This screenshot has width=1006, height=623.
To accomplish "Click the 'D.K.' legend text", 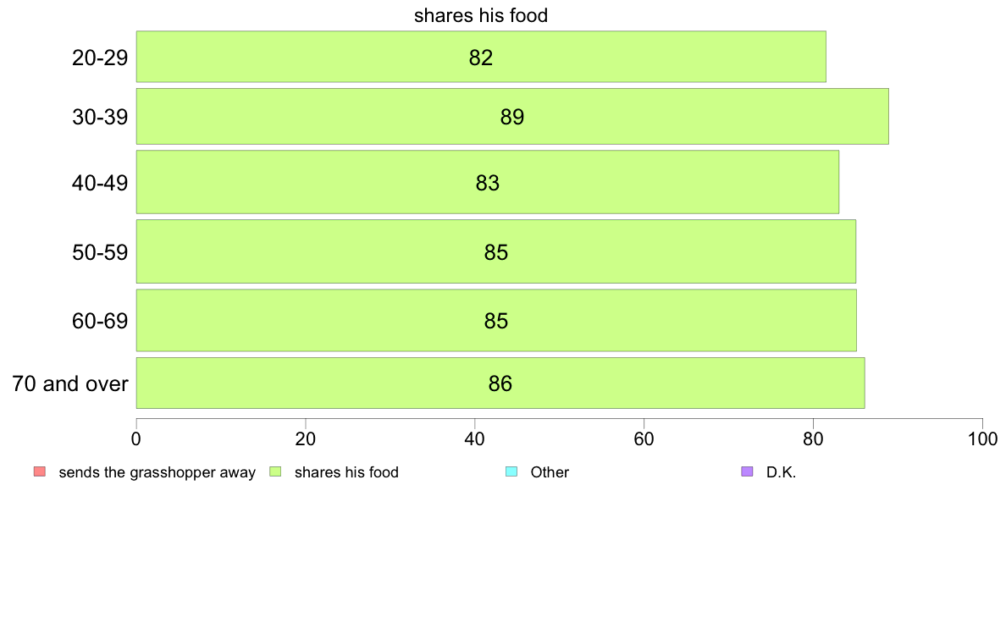I will click(x=781, y=472).
